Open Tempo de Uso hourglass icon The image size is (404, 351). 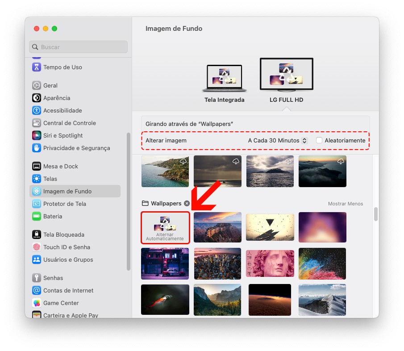[x=37, y=67]
